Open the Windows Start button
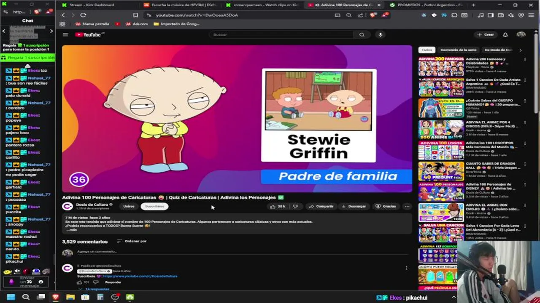Viewport: 540px width, 303px height. [11, 297]
